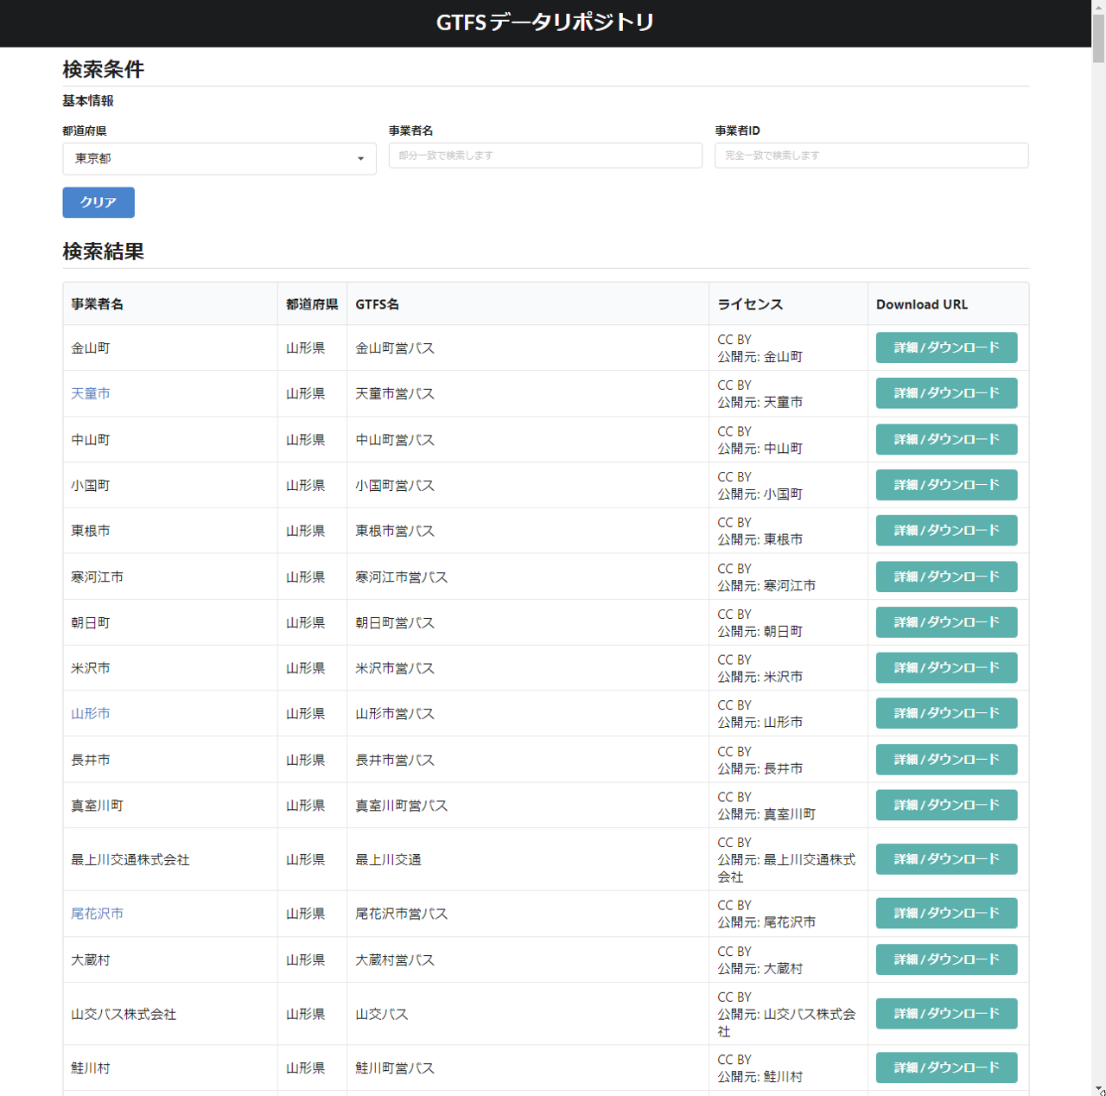Open details for 長井市営バス dataset
Image resolution: width=1106 pixels, height=1096 pixels.
(946, 760)
